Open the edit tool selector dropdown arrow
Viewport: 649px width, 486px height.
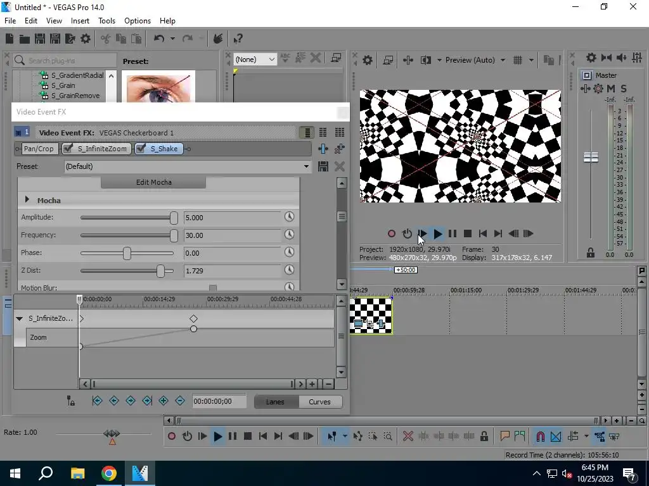(345, 437)
